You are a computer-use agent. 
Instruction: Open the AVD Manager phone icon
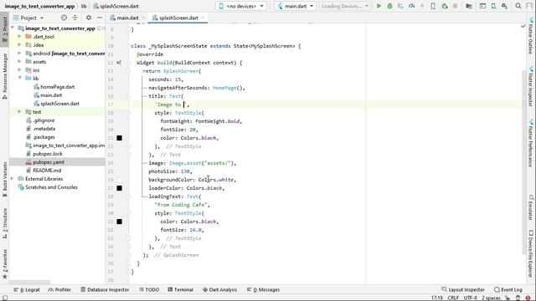pos(493,6)
